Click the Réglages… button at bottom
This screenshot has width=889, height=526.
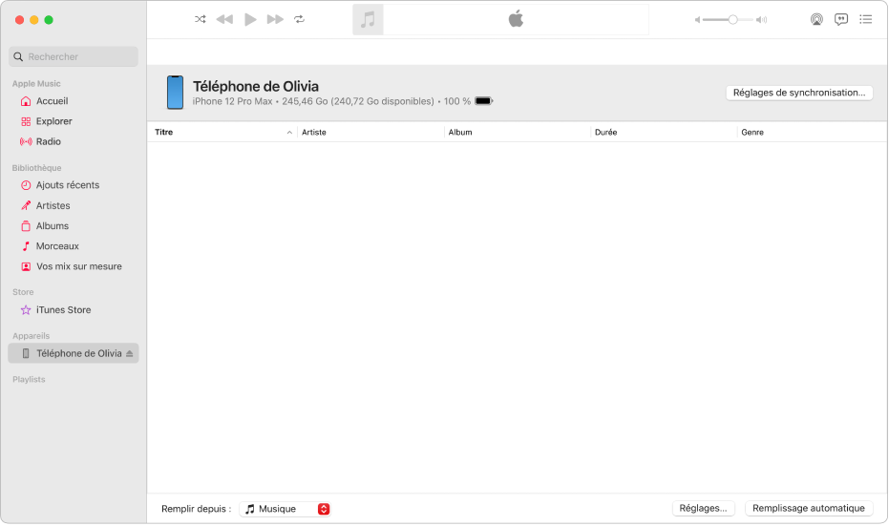[x=703, y=509]
